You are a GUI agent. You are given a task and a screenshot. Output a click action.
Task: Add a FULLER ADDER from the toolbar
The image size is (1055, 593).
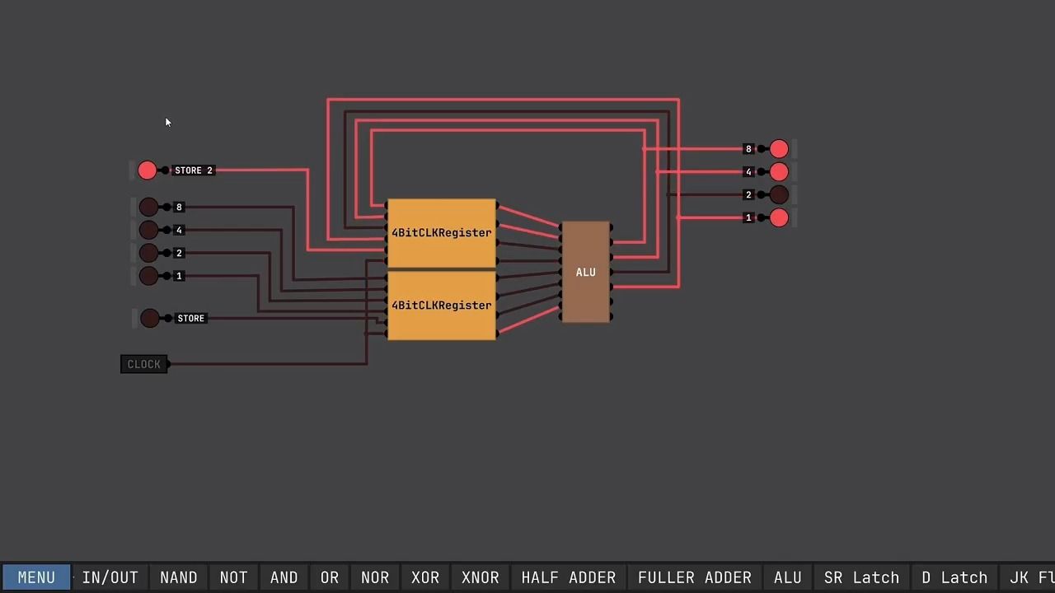[694, 577]
